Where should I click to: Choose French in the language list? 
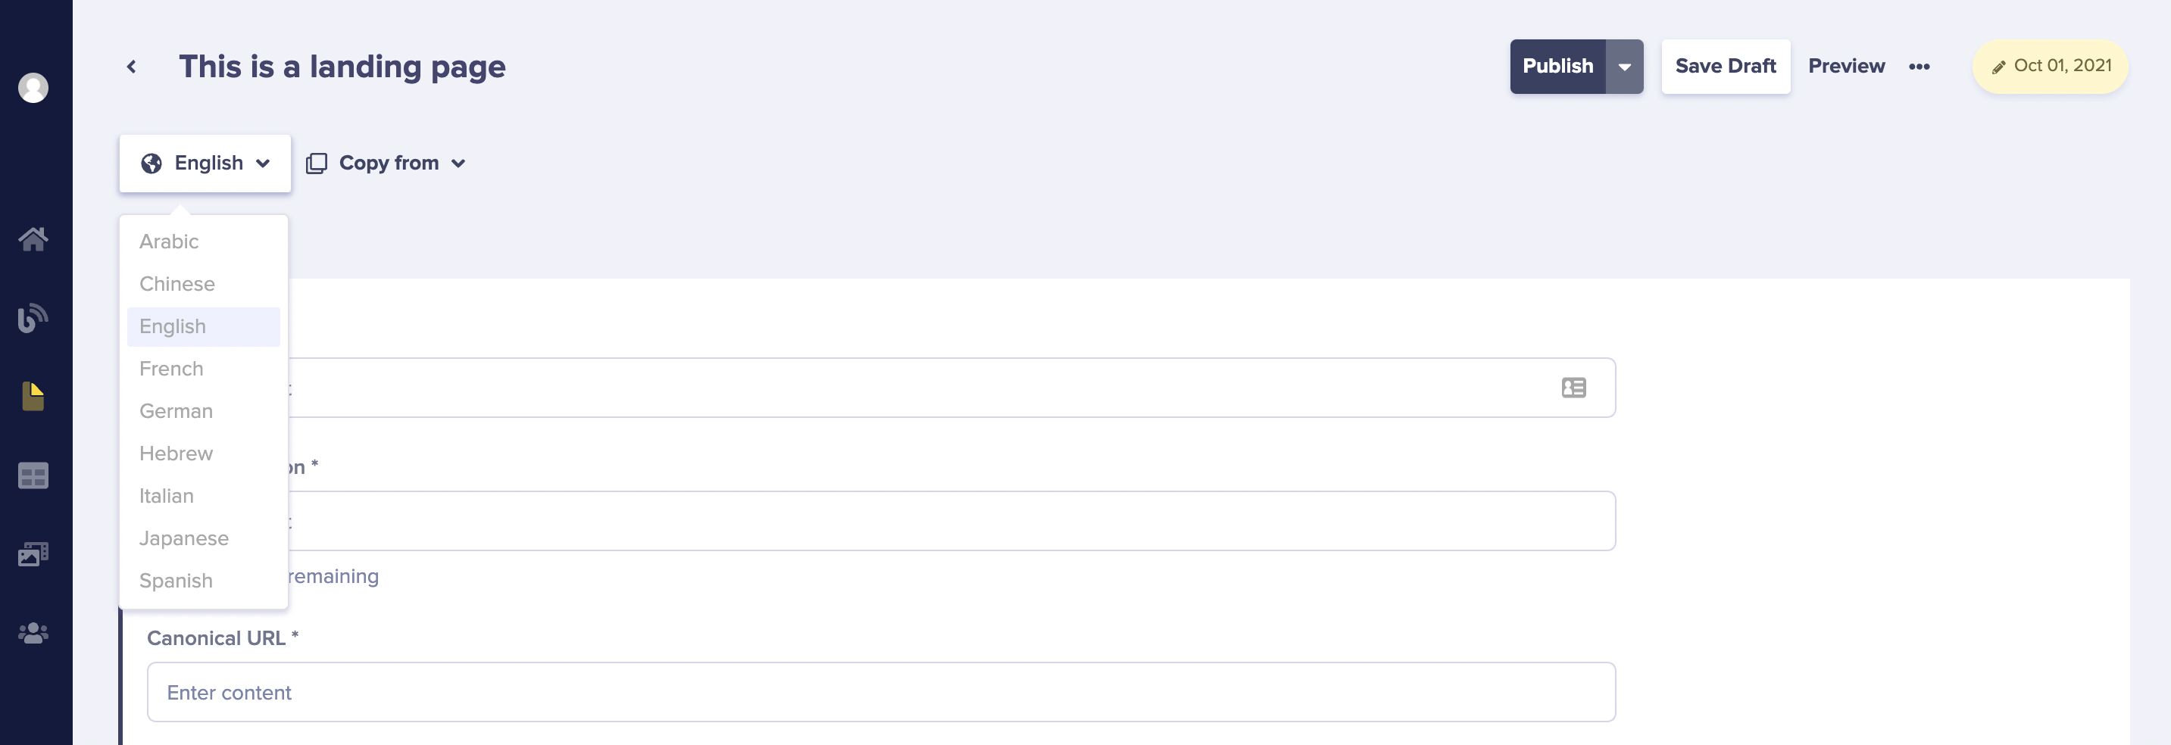(x=171, y=369)
